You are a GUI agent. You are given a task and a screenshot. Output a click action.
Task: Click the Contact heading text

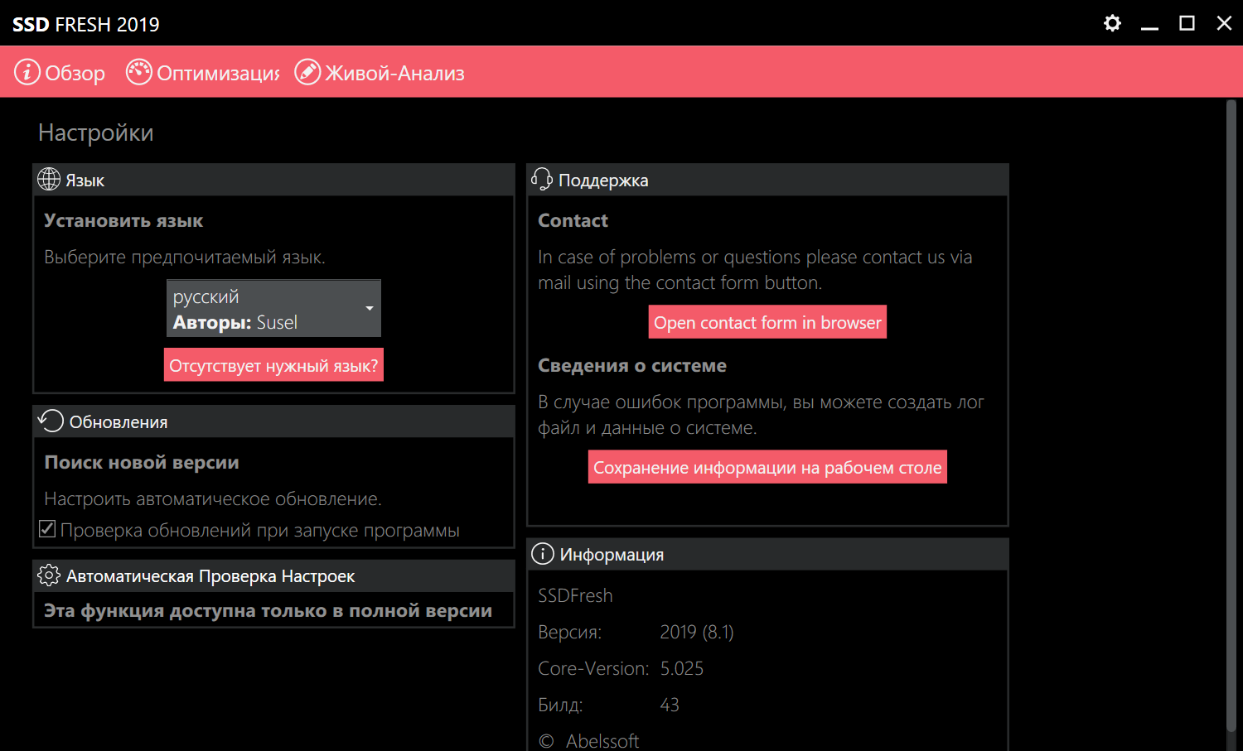(x=573, y=221)
